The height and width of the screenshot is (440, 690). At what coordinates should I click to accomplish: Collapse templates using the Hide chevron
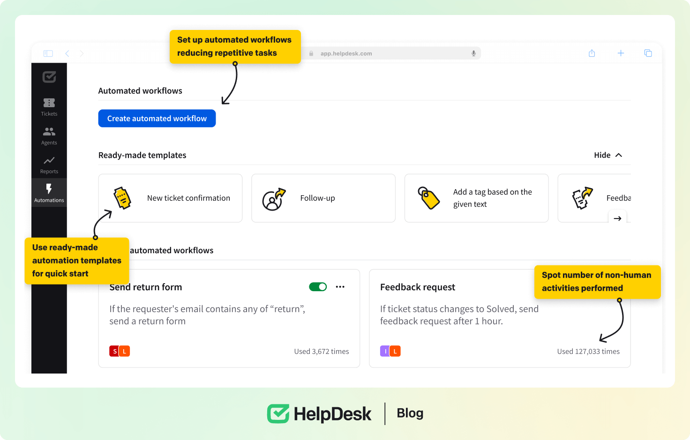tap(619, 155)
